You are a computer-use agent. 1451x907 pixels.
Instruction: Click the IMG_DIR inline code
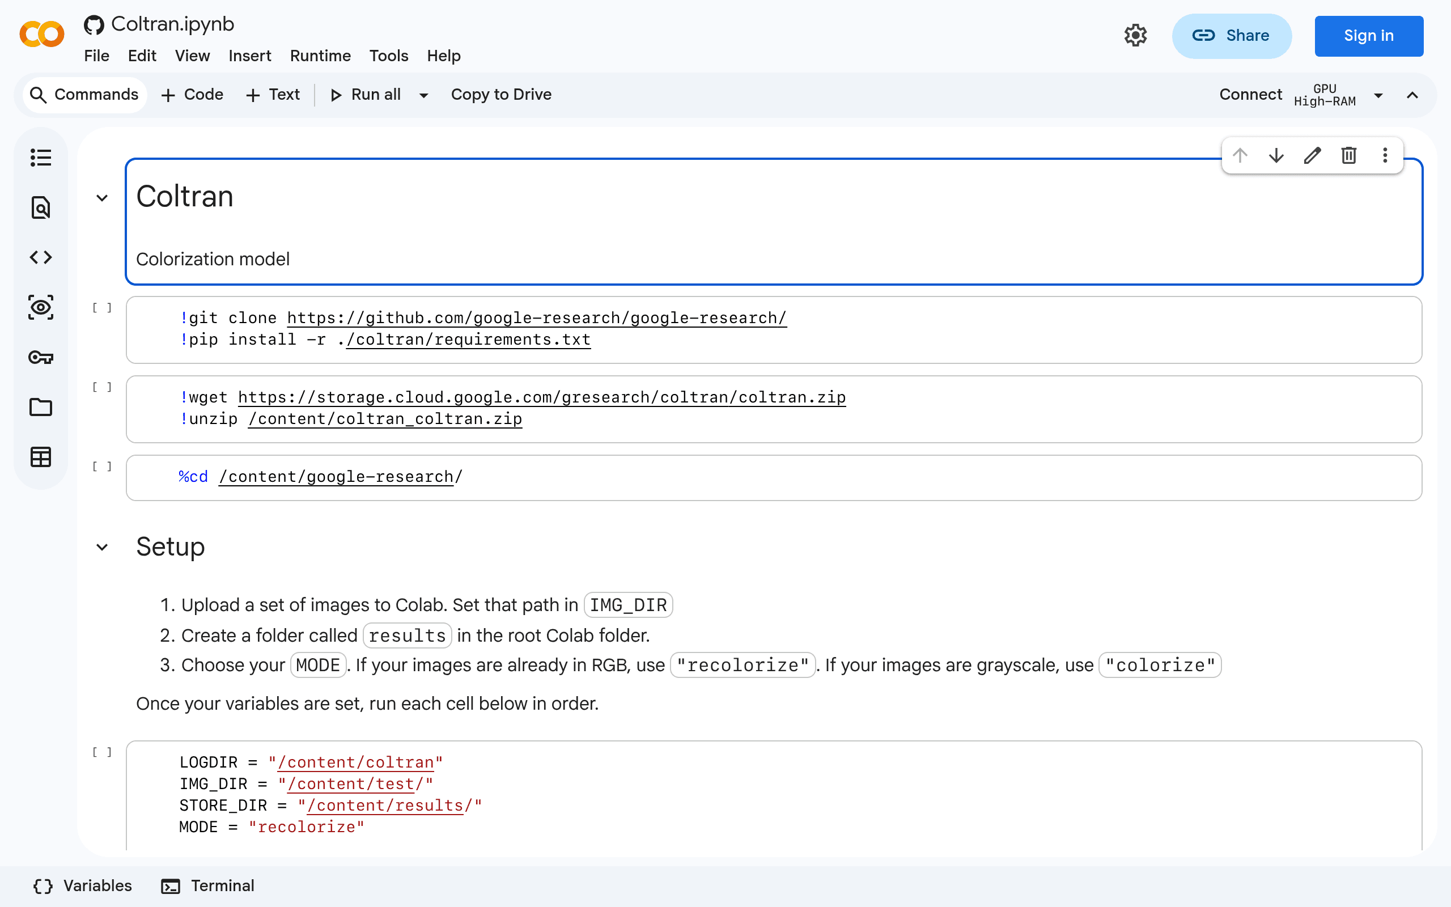pyautogui.click(x=629, y=605)
